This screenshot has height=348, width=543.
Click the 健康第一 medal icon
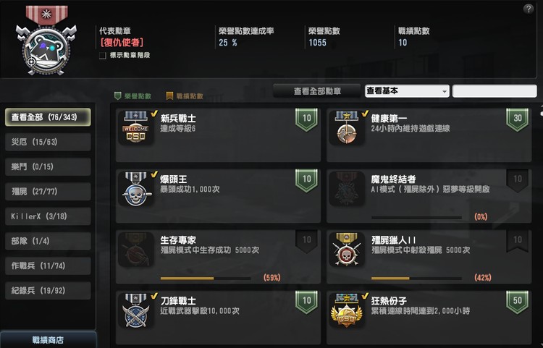click(x=347, y=127)
